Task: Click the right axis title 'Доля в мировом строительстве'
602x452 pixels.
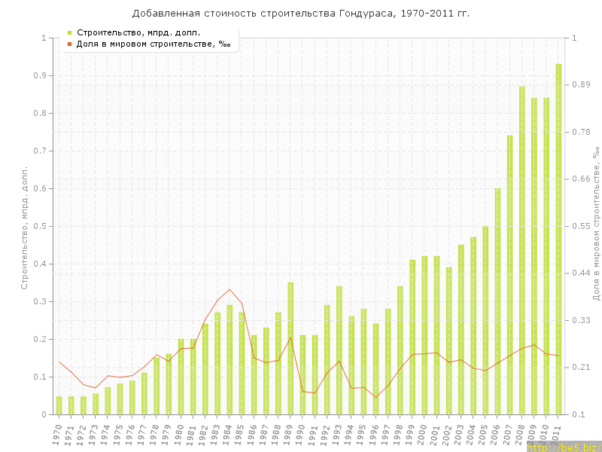Action: click(594, 224)
